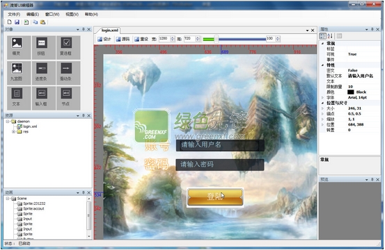
Task: Switch properties to categorized view
Action: (322, 36)
